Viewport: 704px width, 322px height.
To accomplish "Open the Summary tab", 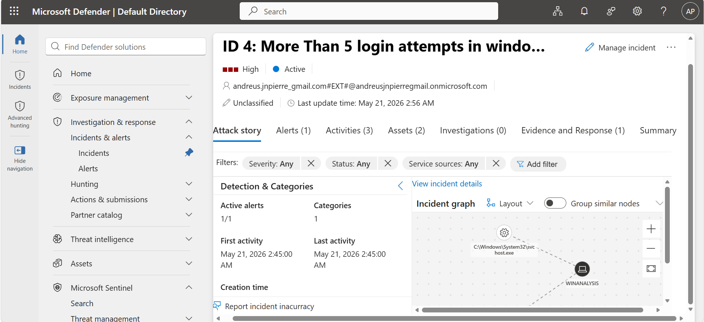I will click(x=658, y=130).
